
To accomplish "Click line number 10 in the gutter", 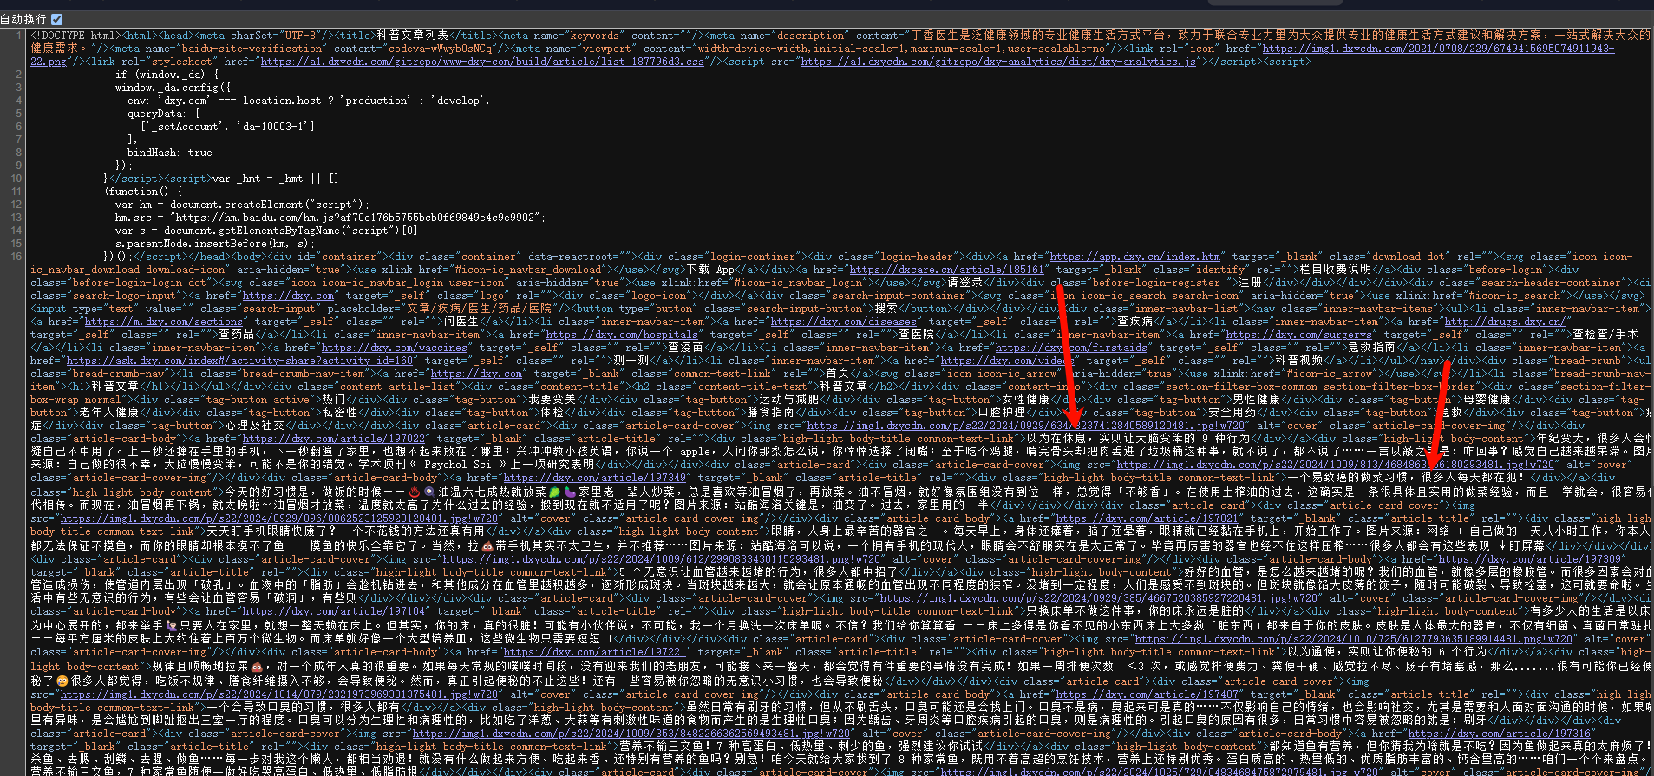I will point(16,179).
